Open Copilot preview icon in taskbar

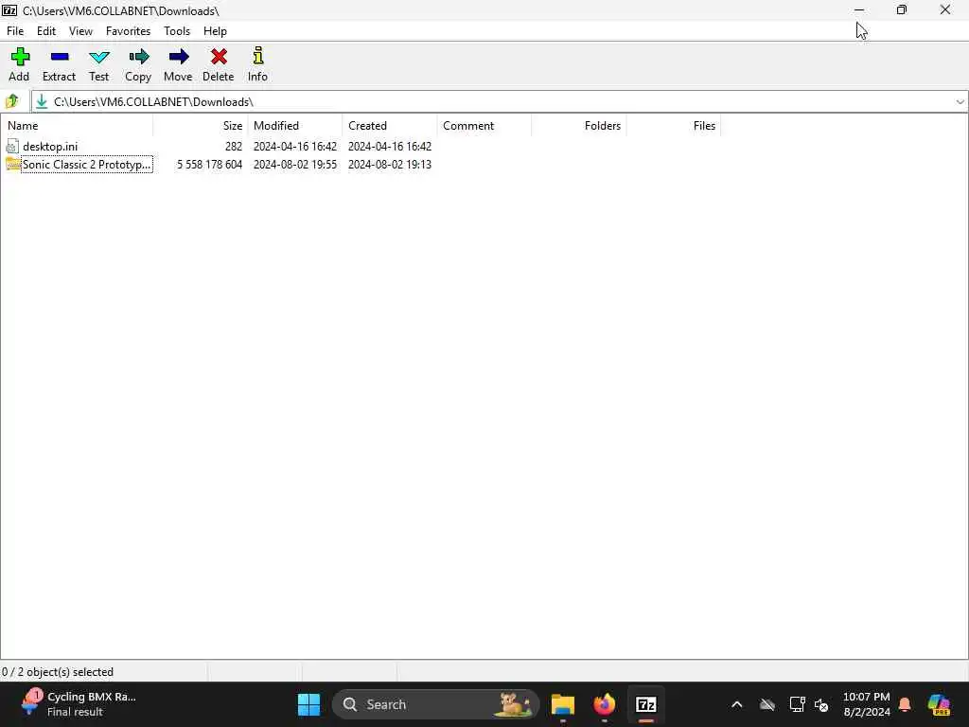939,704
